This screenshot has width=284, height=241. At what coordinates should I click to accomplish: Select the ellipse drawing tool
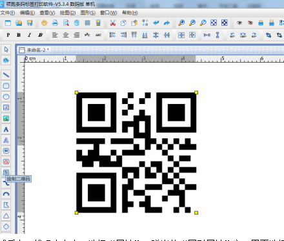point(6,97)
